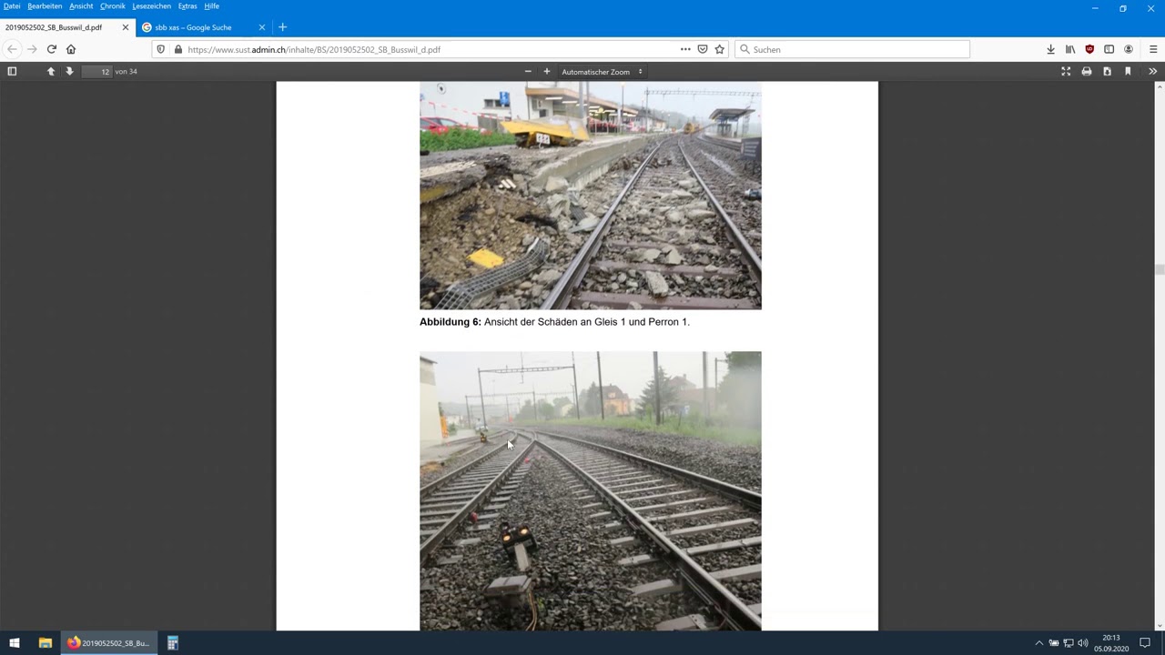The image size is (1165, 655).
Task: Open uBlock Origin extension popup
Action: click(x=1089, y=49)
